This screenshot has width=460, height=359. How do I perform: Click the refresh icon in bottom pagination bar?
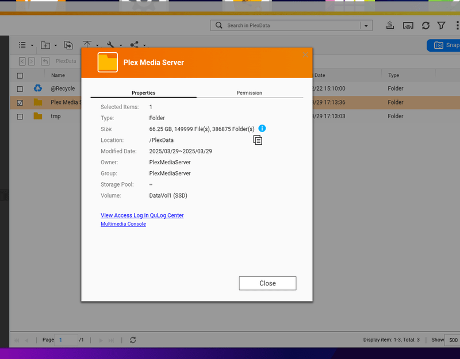[x=133, y=340]
